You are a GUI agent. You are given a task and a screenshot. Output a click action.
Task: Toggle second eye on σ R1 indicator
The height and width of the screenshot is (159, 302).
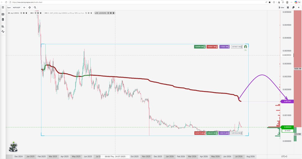pos(111,13)
